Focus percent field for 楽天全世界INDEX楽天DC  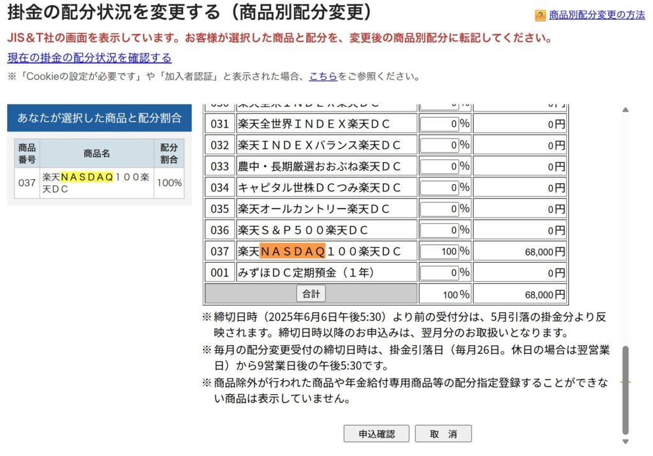(x=439, y=124)
